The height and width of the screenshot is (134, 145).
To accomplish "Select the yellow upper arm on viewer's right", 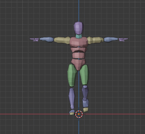I will point(95,40).
